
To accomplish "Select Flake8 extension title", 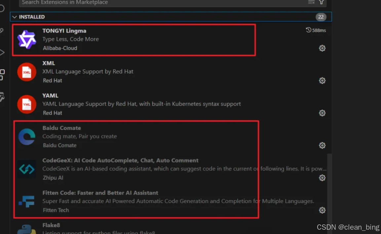I will (51, 225).
